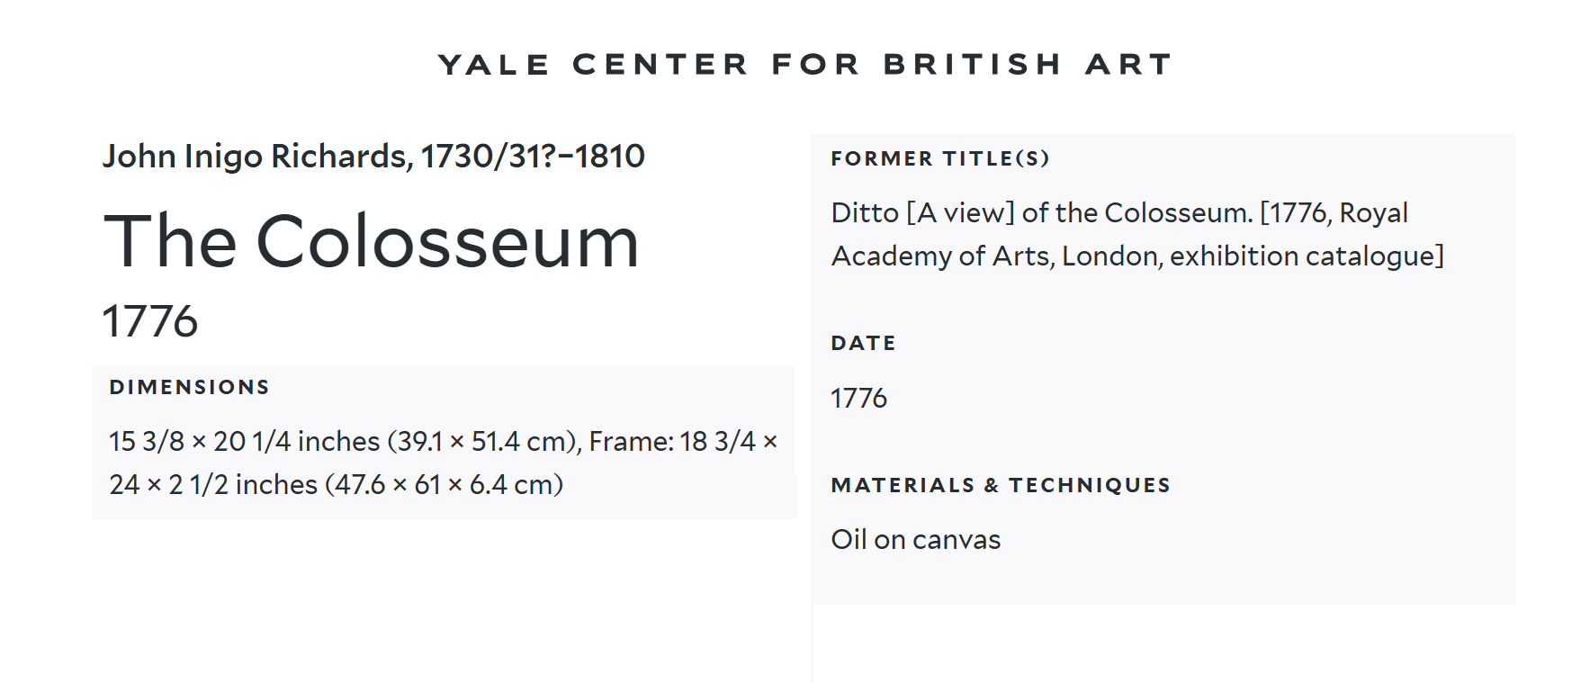Select "Ditto [A view] of the Colosseum." text
The width and height of the screenshot is (1572, 683).
pyautogui.click(x=1041, y=213)
